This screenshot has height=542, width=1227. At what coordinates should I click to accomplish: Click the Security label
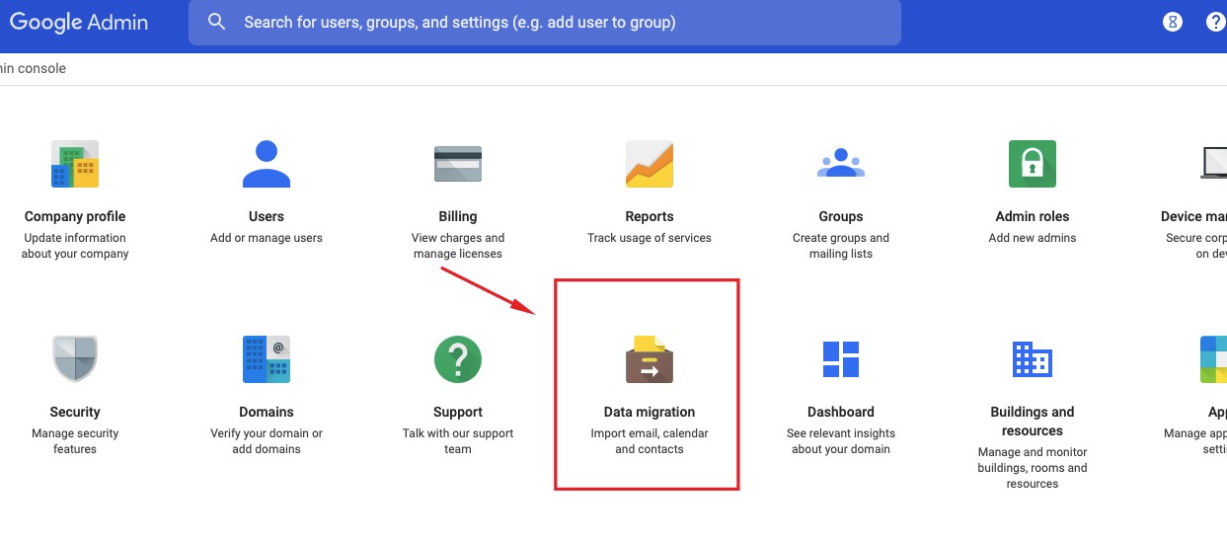(x=75, y=412)
